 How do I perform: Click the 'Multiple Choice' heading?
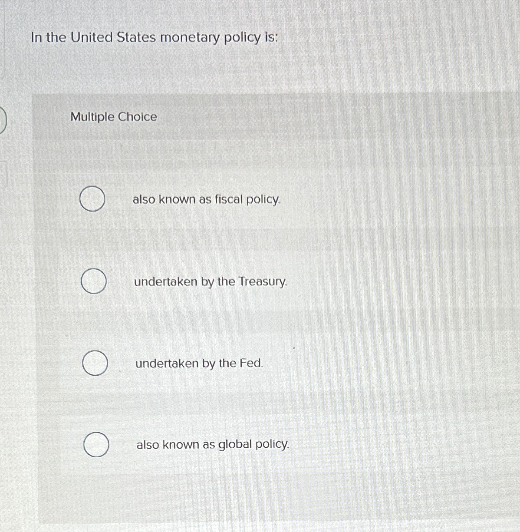point(114,117)
